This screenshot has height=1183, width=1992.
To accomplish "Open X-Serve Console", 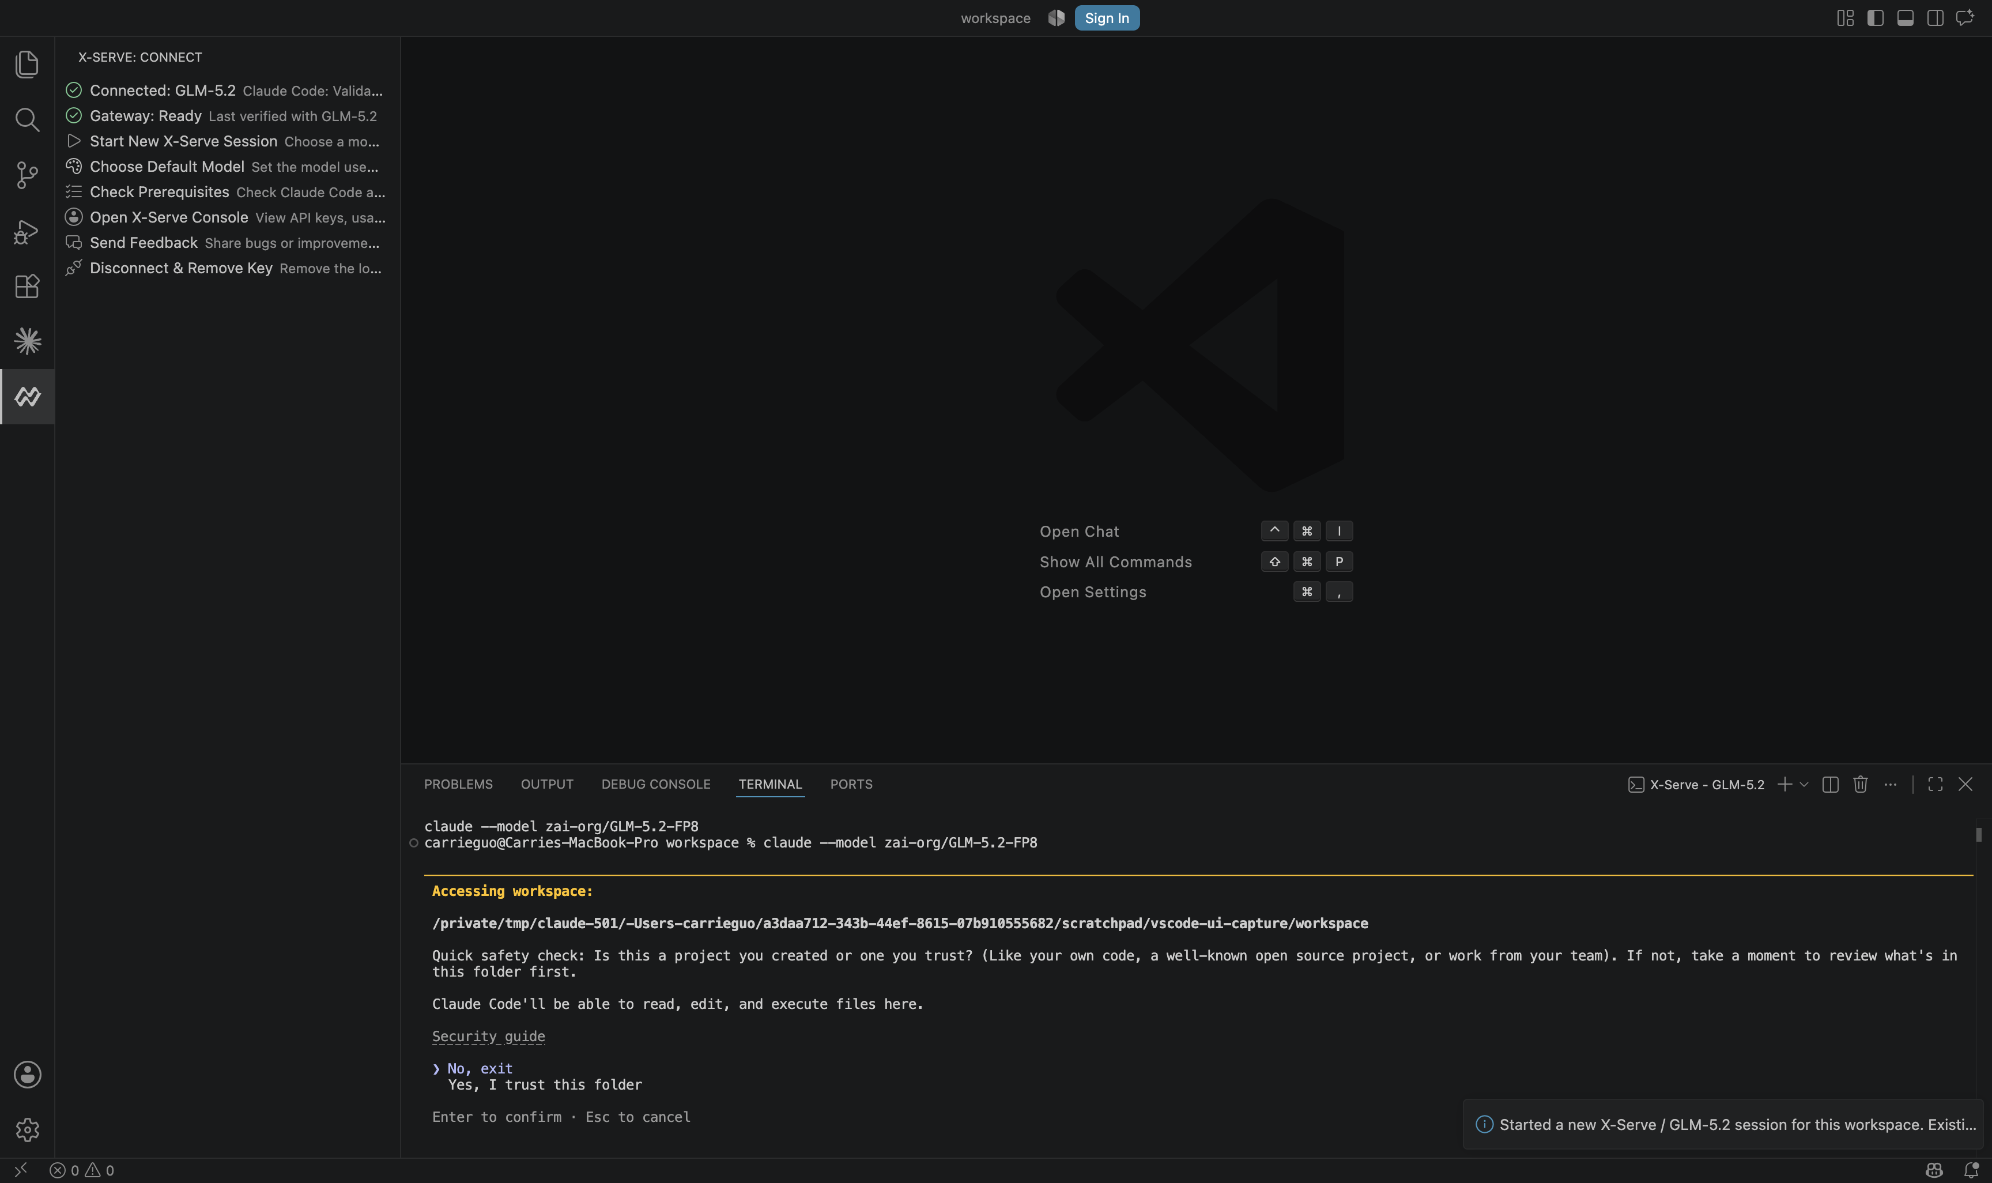I will tap(228, 217).
